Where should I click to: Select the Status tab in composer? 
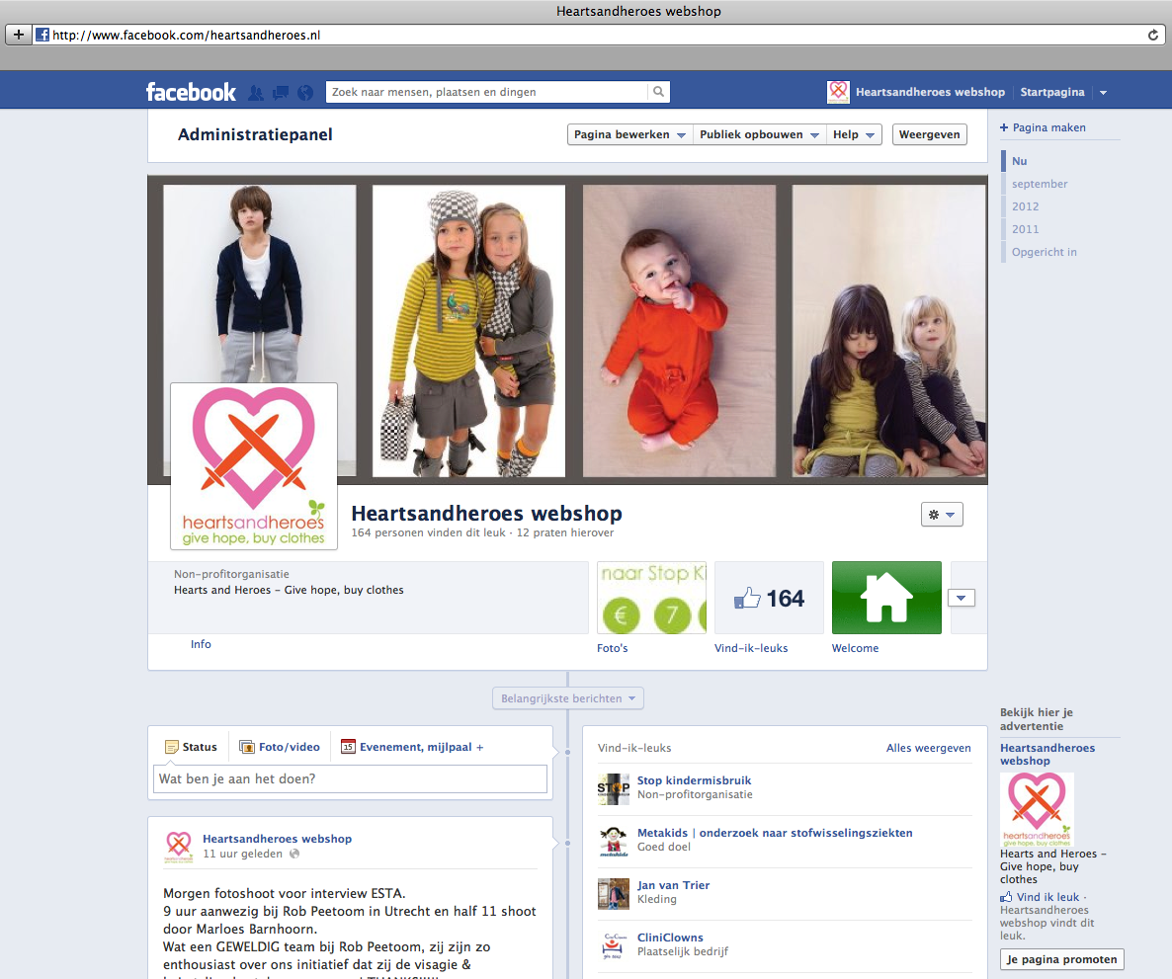pyautogui.click(x=192, y=747)
